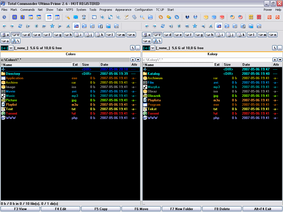
Task: Open the left panel [-c-] drive dropdown
Action: [x=11, y=48]
